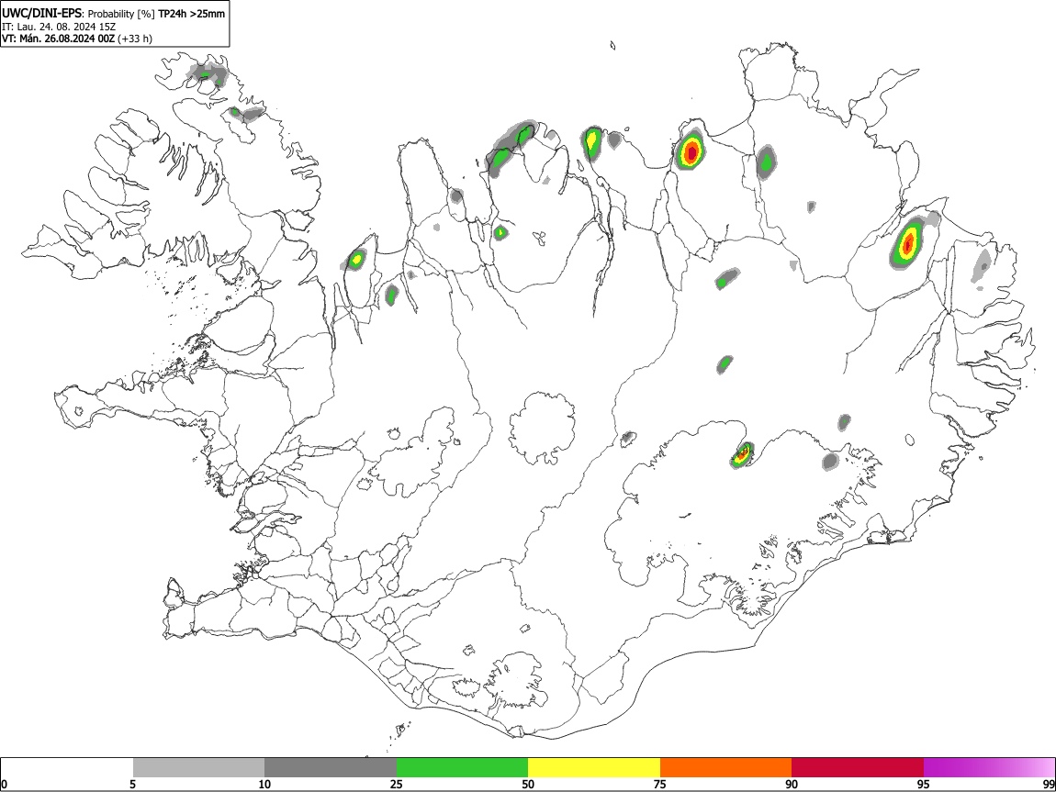Click the legend tick label '75'

click(x=660, y=784)
